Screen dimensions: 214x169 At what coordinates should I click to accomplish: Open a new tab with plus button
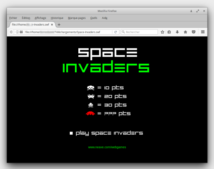pyautogui.click(x=59, y=25)
